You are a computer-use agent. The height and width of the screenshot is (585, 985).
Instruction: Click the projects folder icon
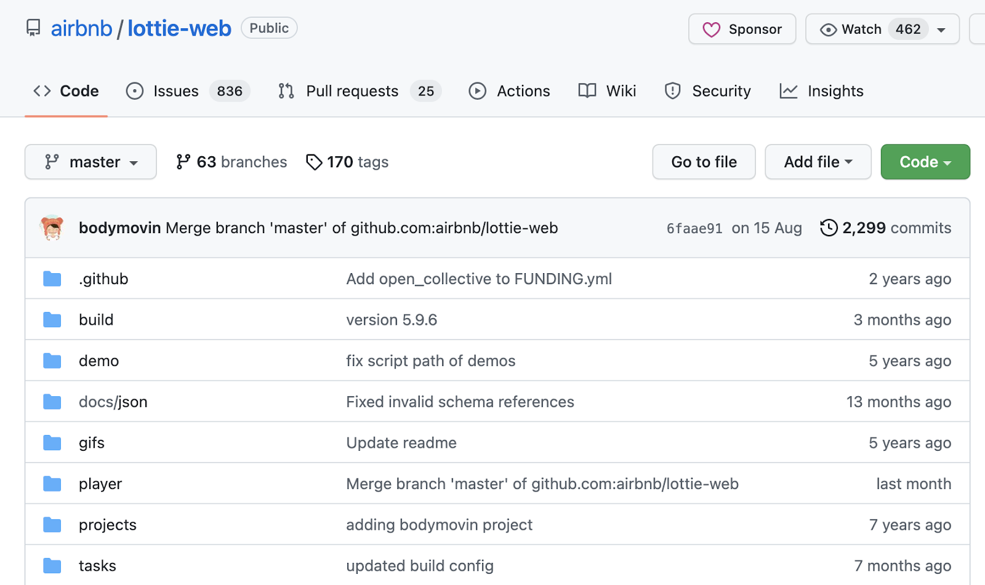52,525
